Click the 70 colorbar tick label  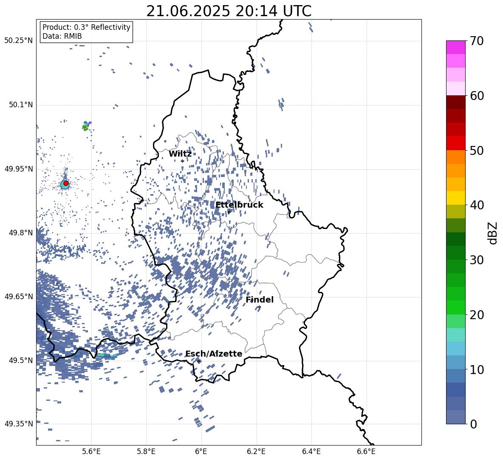(477, 41)
